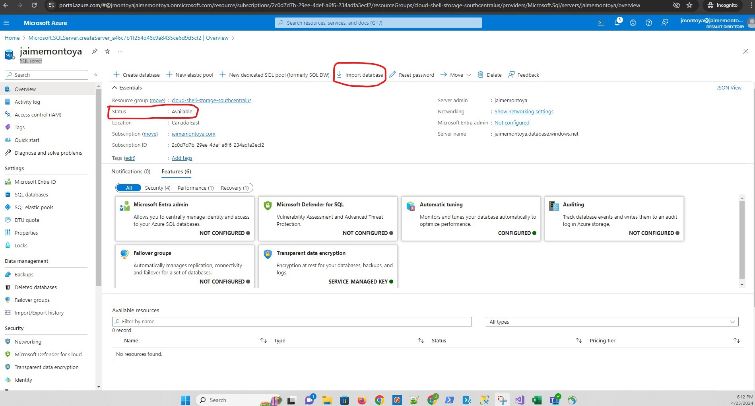The width and height of the screenshot is (755, 406).
Task: Open Automatic tuning feature card
Action: point(471,218)
